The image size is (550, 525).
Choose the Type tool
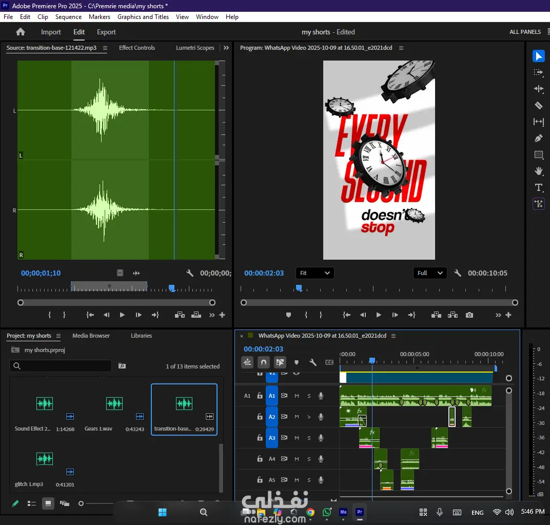[538, 187]
